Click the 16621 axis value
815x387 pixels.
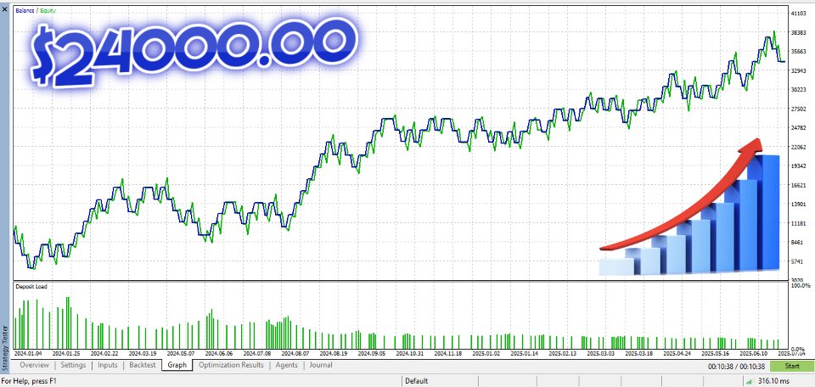[x=798, y=186]
